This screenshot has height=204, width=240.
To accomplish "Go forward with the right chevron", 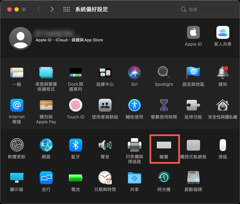I will [x=52, y=9].
